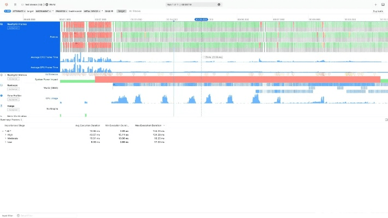Click the run info icon
Viewport: 388px width, 218px height.
point(219,4)
